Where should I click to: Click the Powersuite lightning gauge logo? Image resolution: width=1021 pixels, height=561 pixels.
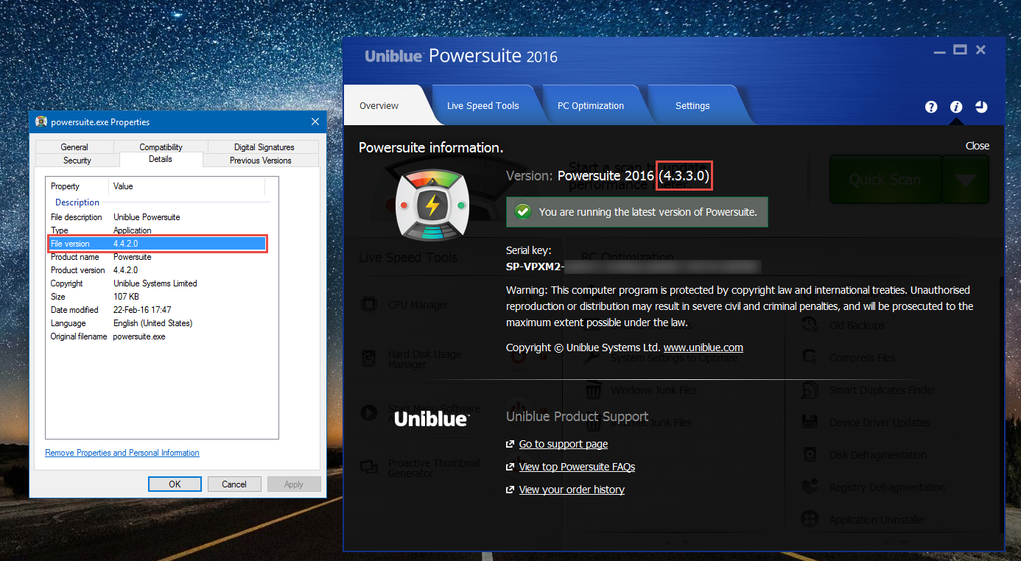(x=433, y=205)
